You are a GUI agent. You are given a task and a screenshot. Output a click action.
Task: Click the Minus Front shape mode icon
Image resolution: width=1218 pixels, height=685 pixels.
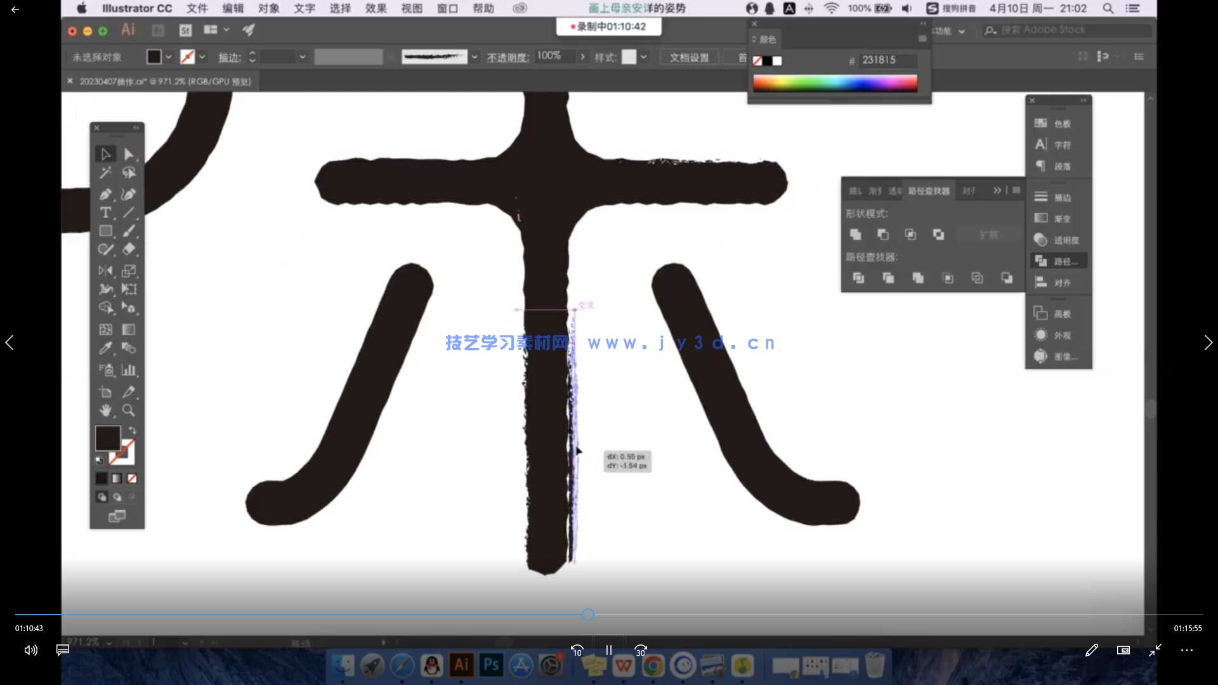pos(883,234)
